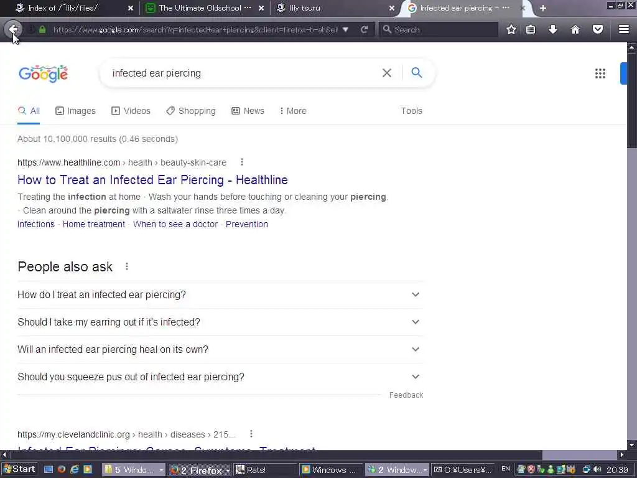The height and width of the screenshot is (478, 637).
Task: Open the volume speaker tray icon
Action: pyautogui.click(x=597, y=469)
